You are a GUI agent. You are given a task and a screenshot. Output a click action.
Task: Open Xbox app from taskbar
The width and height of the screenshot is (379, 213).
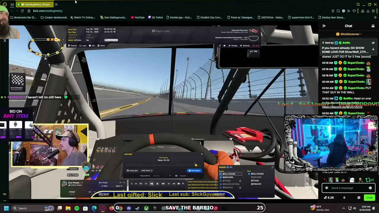(x=146, y=208)
